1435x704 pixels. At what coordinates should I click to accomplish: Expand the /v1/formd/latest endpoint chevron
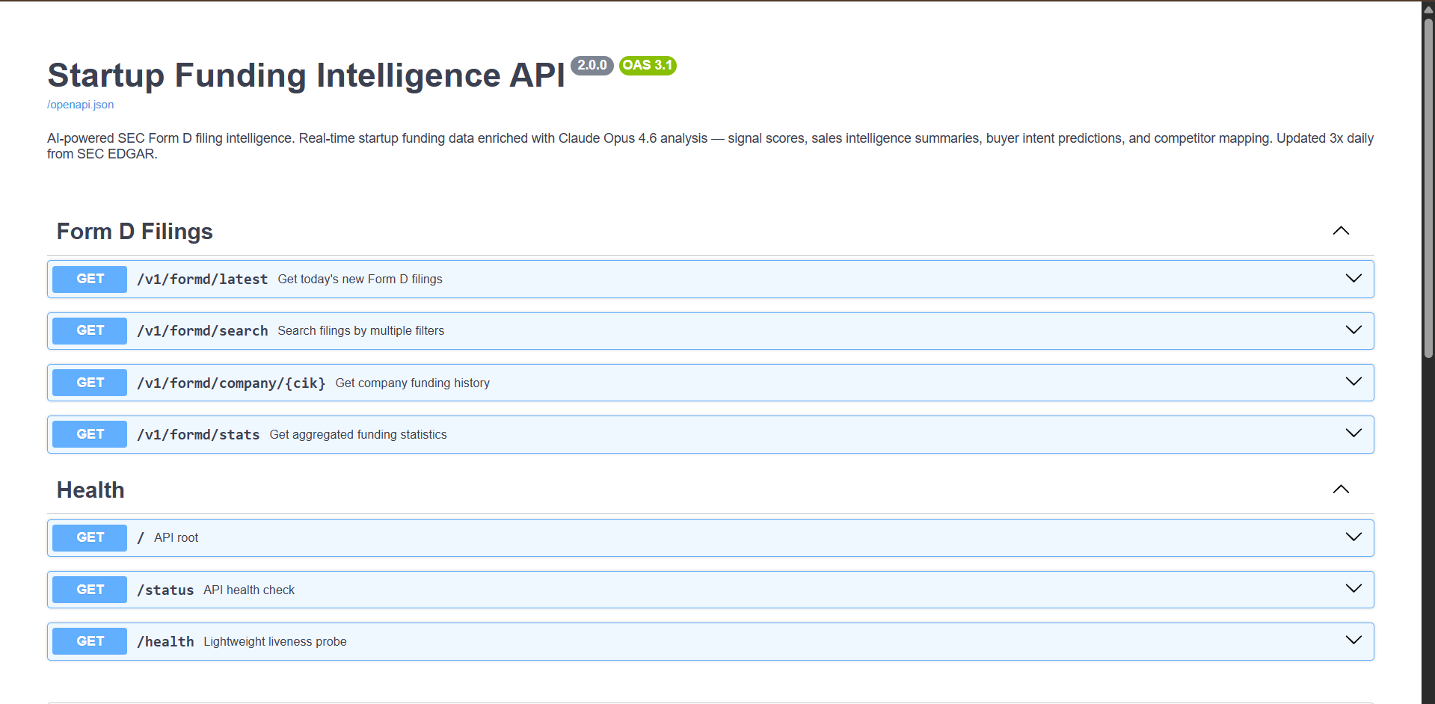click(1353, 278)
